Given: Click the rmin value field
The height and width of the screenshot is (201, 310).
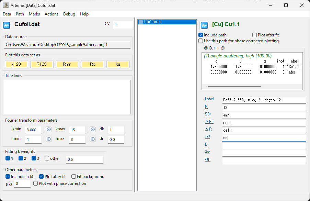Looking at the screenshot, I should tap(33, 139).
